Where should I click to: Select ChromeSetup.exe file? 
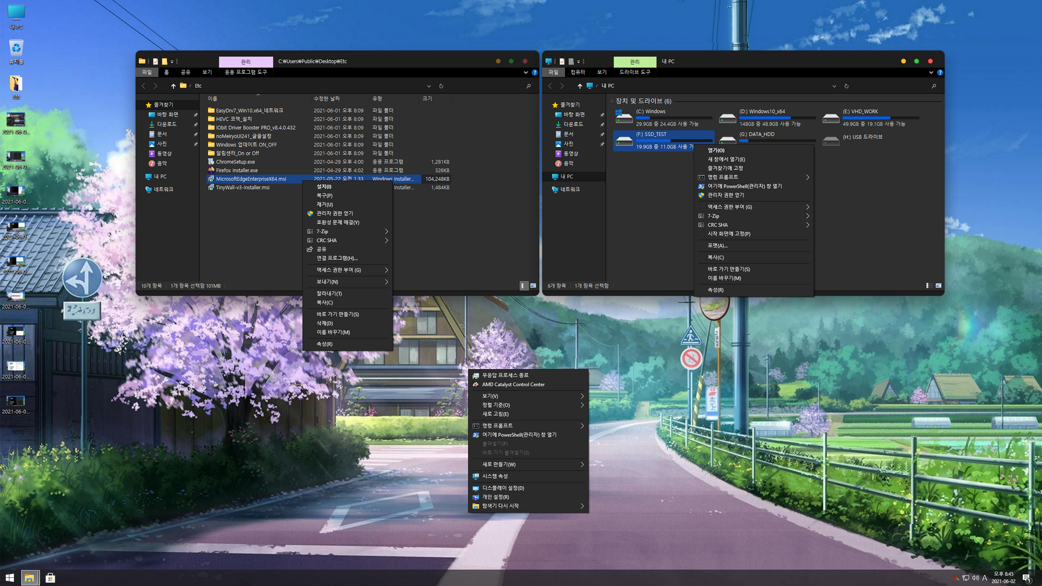(235, 162)
